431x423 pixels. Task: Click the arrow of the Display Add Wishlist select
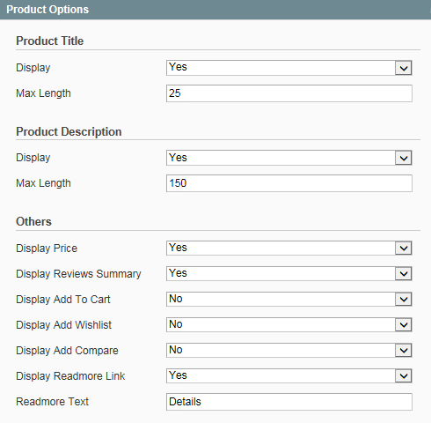point(404,325)
